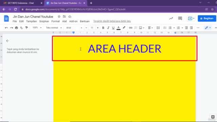This screenshot has width=217, height=122.
Task: Toggle bold formatting
Action: click(103, 28)
